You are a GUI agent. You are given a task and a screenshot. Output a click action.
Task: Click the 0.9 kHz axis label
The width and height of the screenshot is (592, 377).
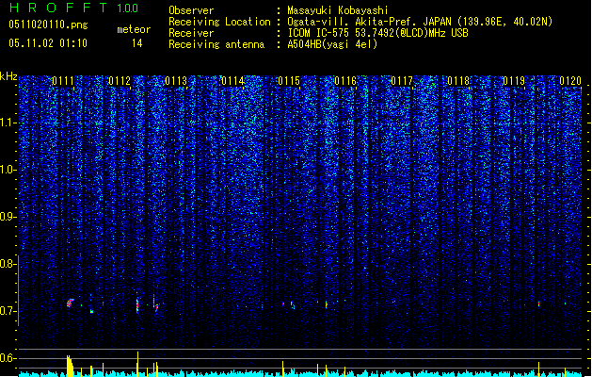click(8, 217)
